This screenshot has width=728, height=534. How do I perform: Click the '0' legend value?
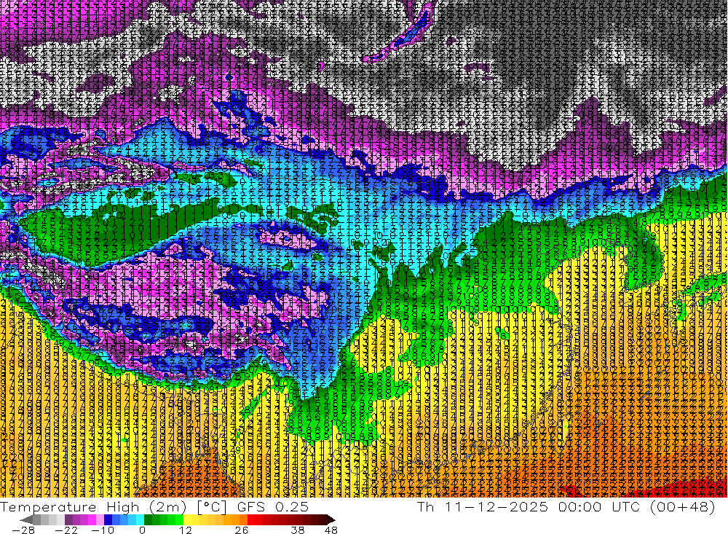coord(142,530)
